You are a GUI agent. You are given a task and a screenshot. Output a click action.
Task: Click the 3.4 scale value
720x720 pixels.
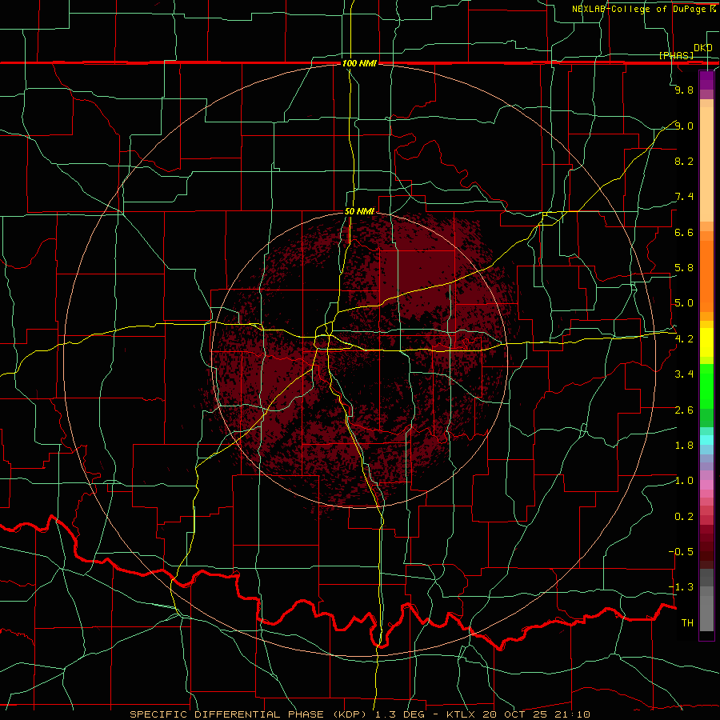684,374
